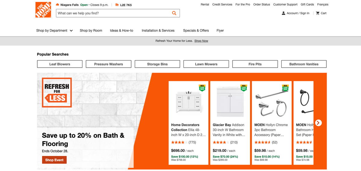Click the Shop Event button
Image resolution: width=361 pixels, height=171 pixels.
pos(54,160)
